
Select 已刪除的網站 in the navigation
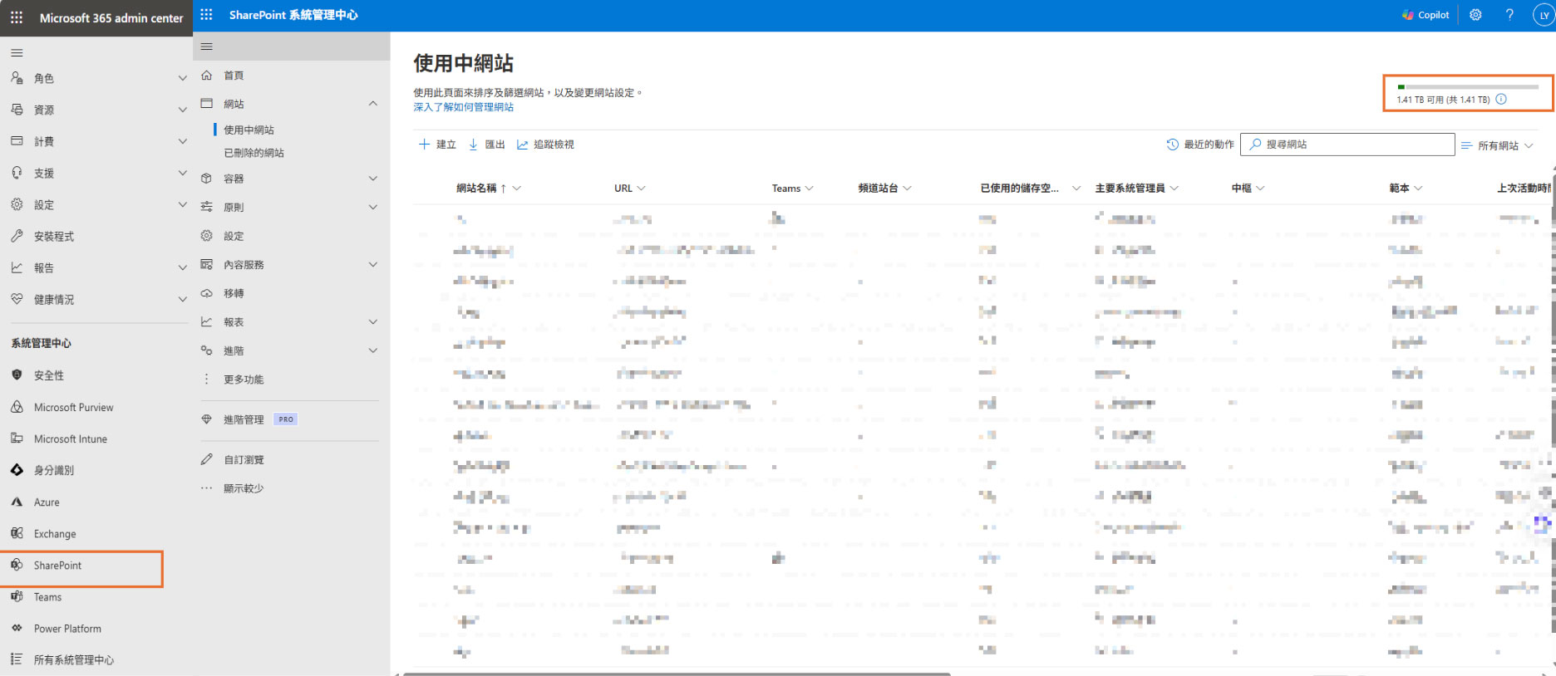[254, 153]
